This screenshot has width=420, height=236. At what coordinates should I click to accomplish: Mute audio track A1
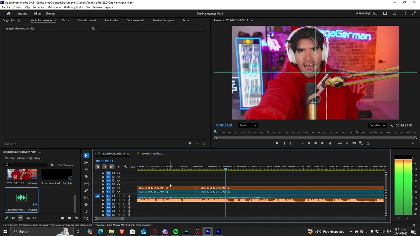pos(119,196)
